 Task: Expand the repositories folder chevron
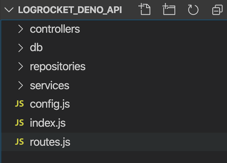(21, 67)
